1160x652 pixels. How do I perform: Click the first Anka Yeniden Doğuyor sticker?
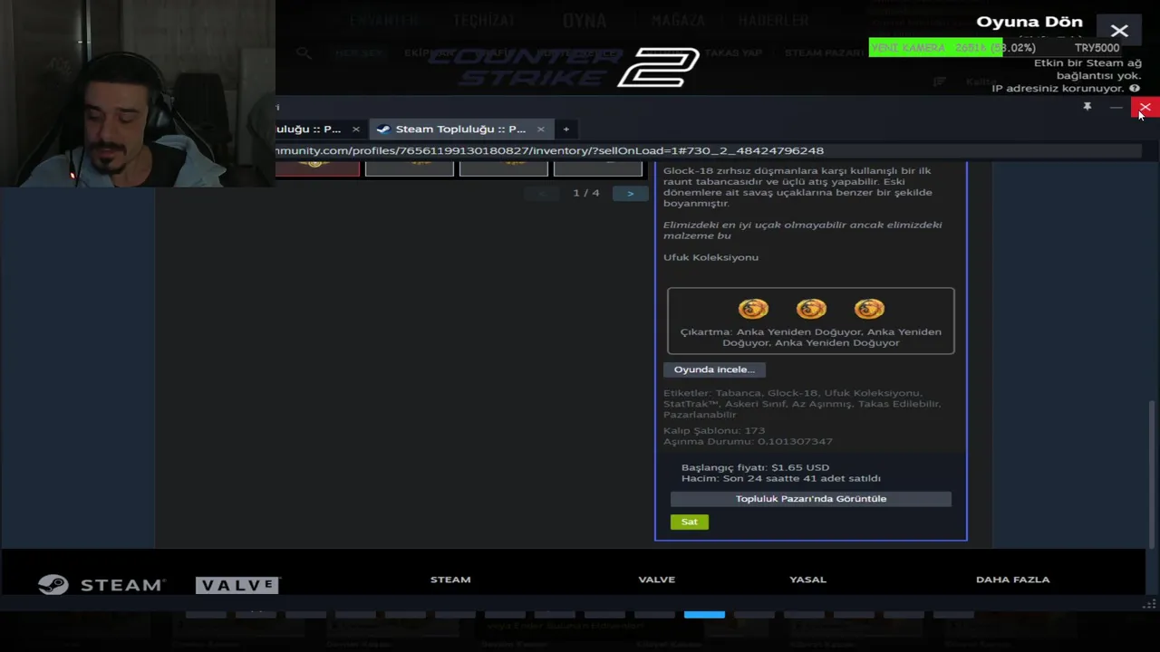click(753, 309)
